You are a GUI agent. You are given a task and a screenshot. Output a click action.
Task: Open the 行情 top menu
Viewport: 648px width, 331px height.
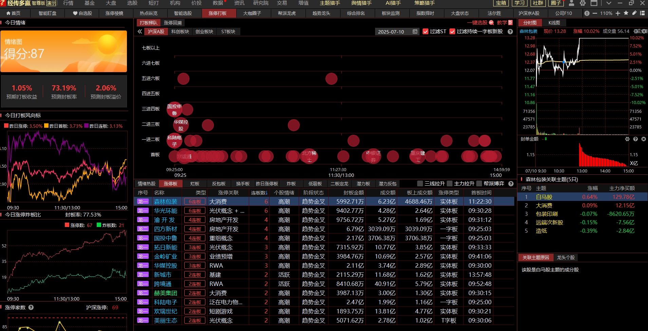pyautogui.click(x=68, y=3)
